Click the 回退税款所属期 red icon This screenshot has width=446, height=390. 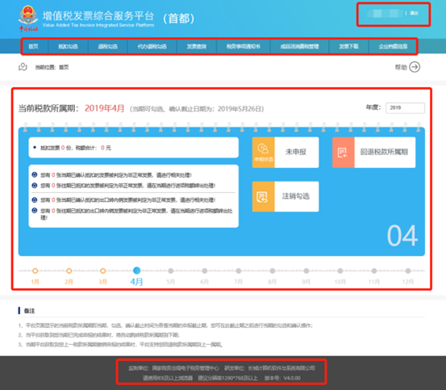point(344,153)
